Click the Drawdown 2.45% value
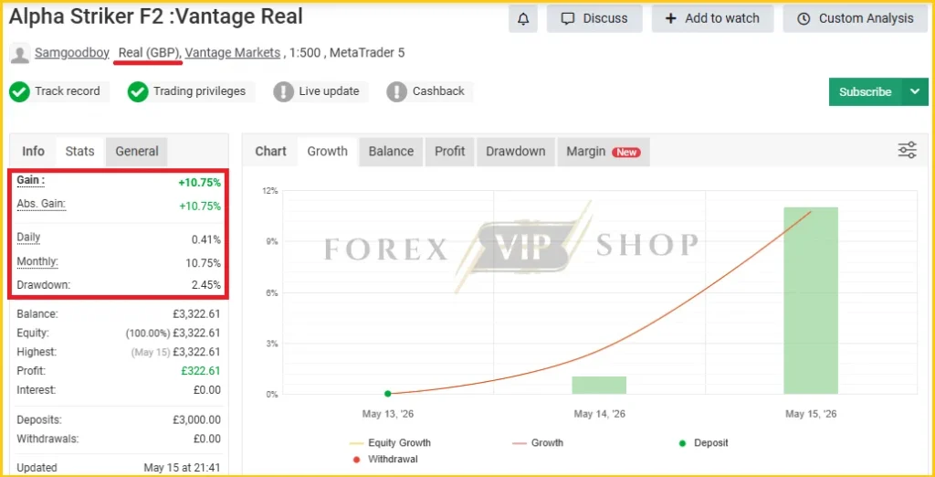This screenshot has height=477, width=935. coord(206,285)
